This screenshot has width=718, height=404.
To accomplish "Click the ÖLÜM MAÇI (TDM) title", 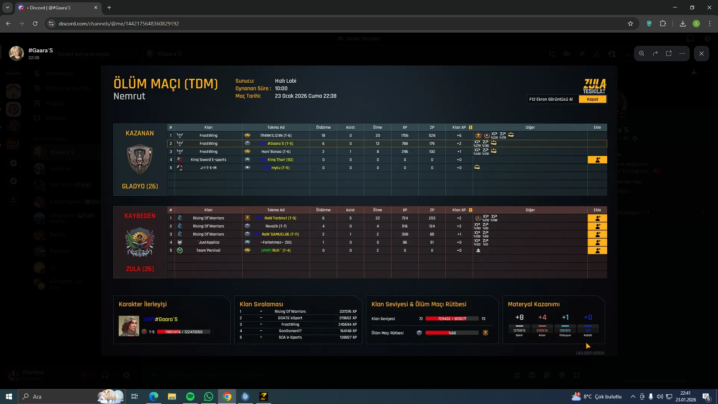I will [x=166, y=83].
